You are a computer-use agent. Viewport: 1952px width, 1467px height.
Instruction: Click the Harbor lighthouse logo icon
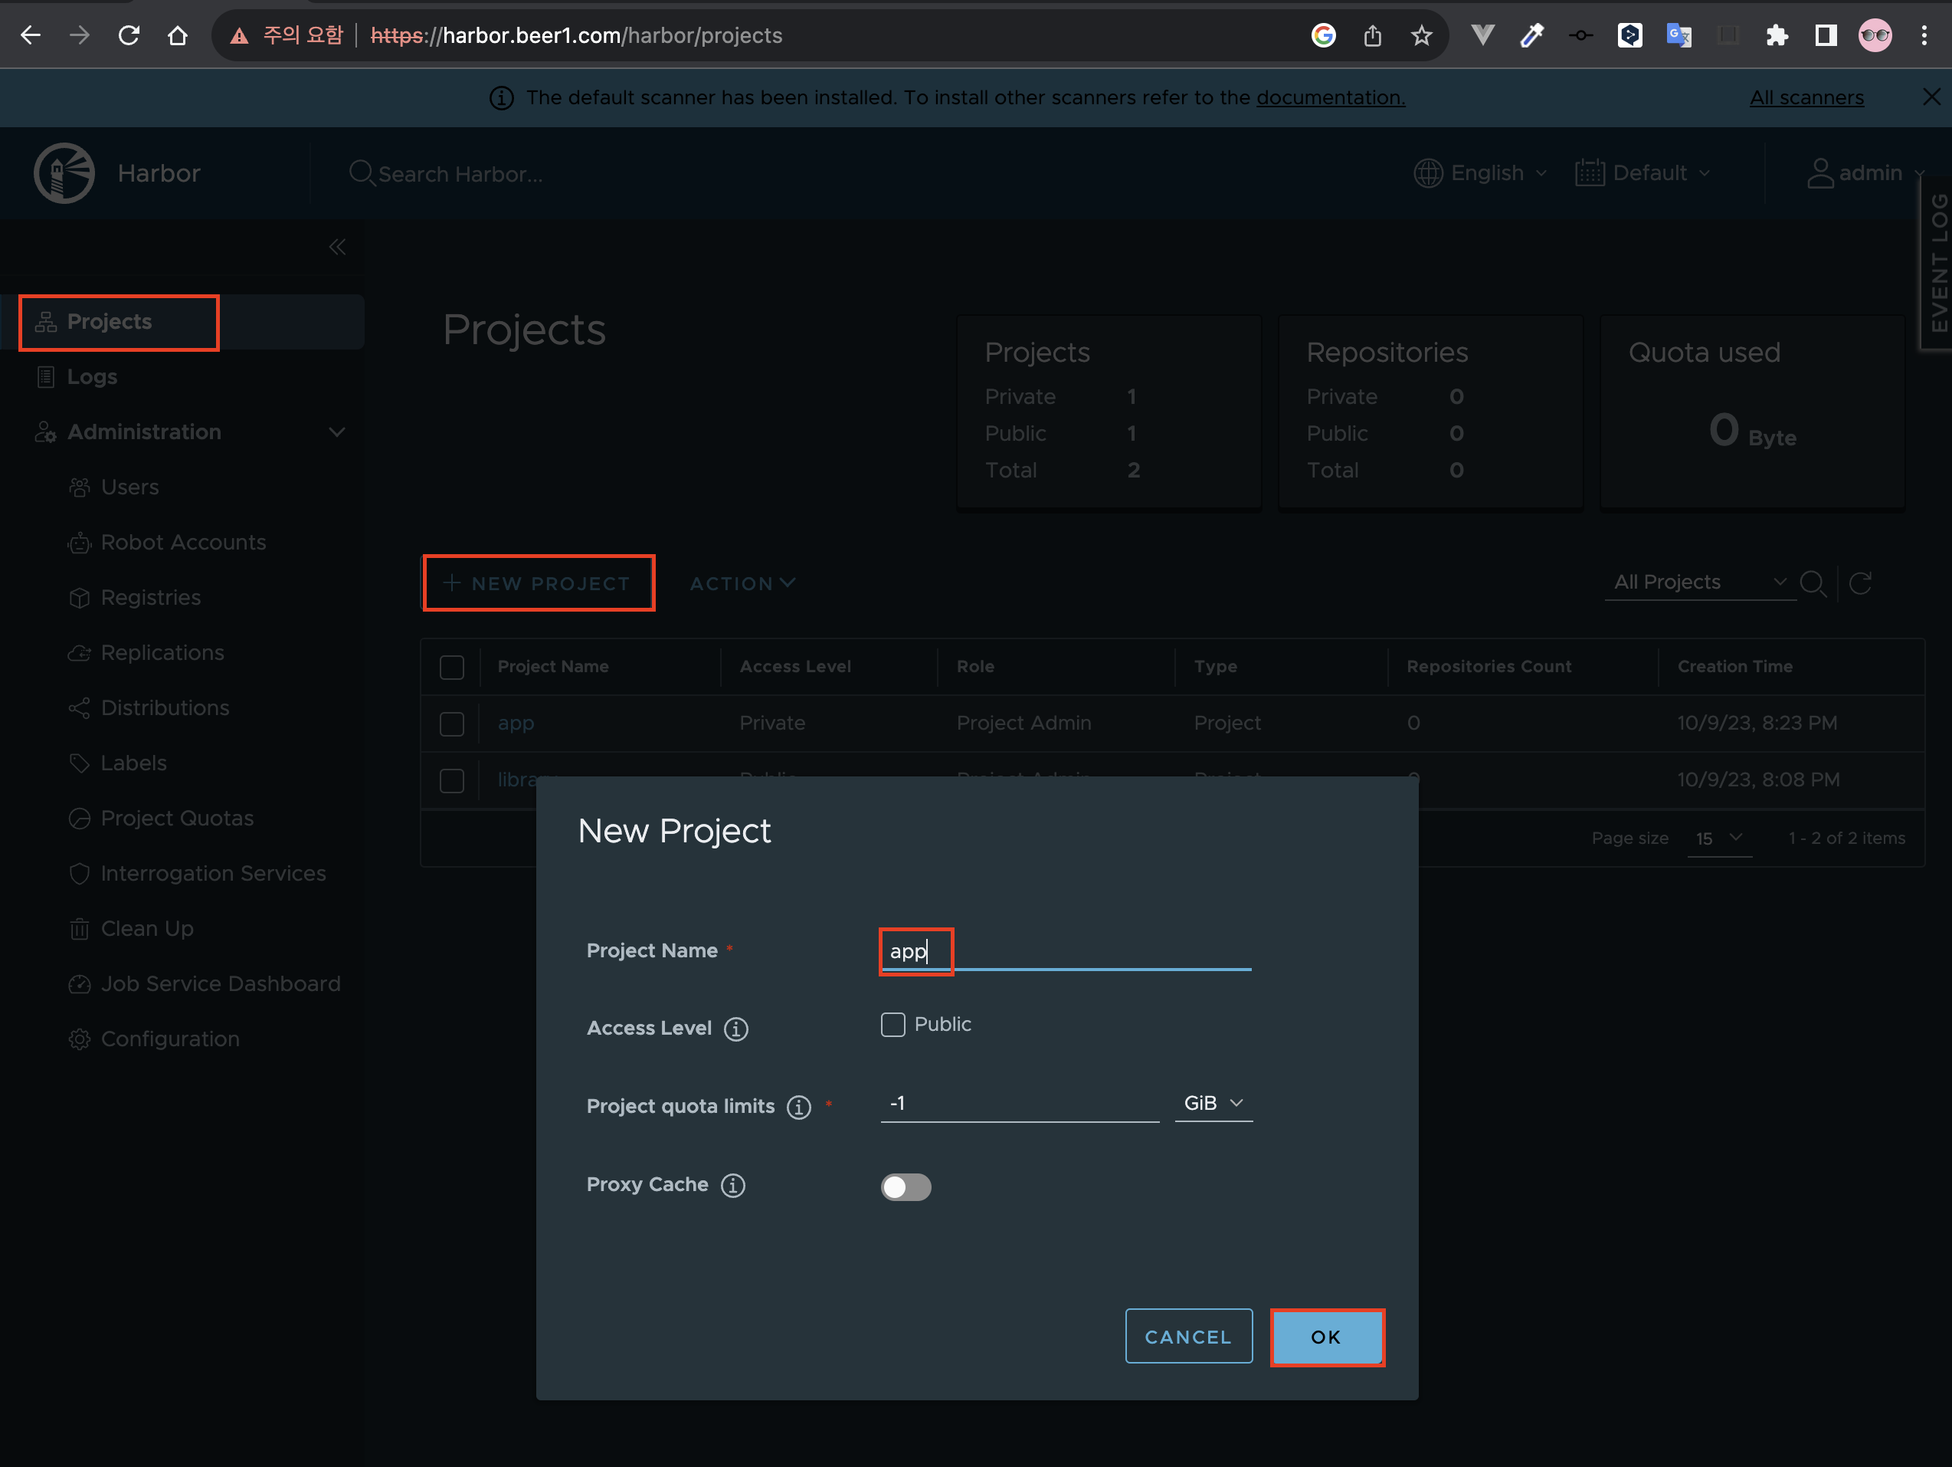point(64,173)
